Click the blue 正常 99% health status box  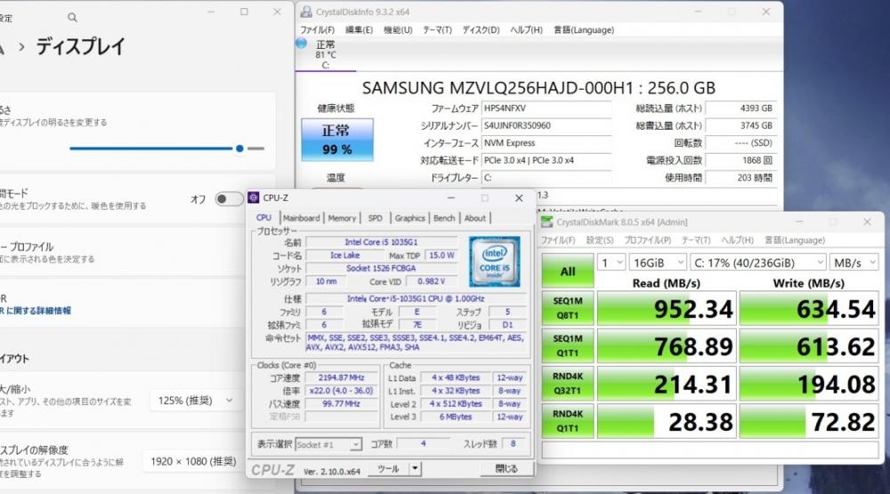pyautogui.click(x=336, y=139)
